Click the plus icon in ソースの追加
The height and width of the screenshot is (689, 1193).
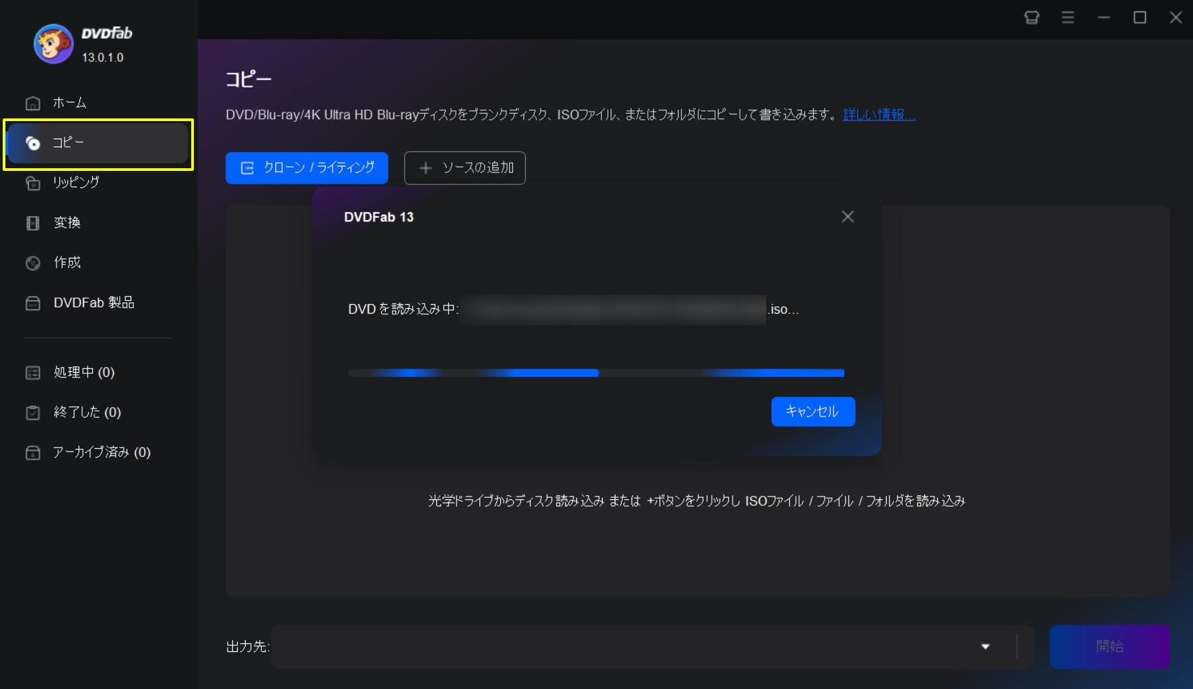click(x=425, y=168)
